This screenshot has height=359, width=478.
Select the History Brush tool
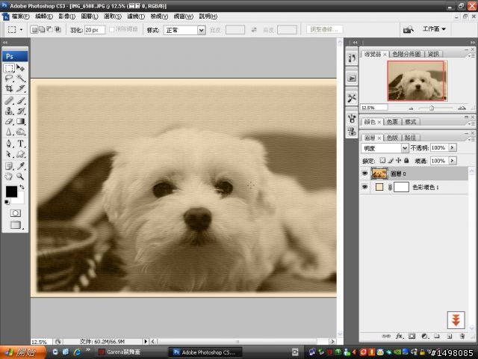[20, 111]
